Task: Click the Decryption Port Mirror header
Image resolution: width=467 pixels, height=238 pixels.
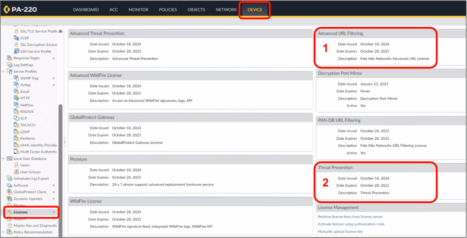Action: click(391, 73)
